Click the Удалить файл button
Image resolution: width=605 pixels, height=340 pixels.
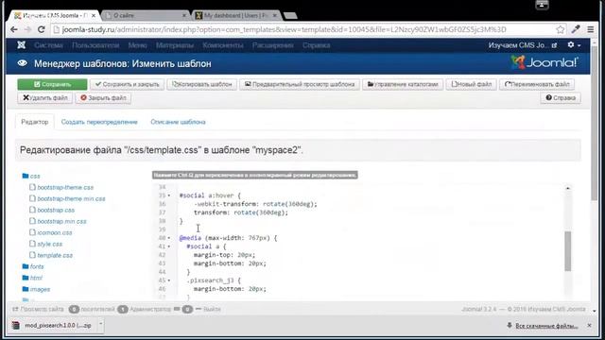(45, 98)
